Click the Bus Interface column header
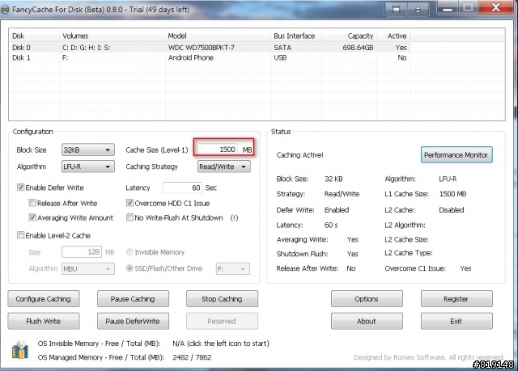Screen dimensions: 518x371 click(296, 36)
